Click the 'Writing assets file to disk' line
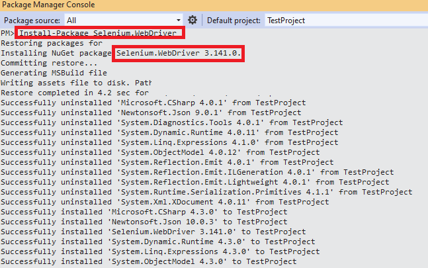 76,83
